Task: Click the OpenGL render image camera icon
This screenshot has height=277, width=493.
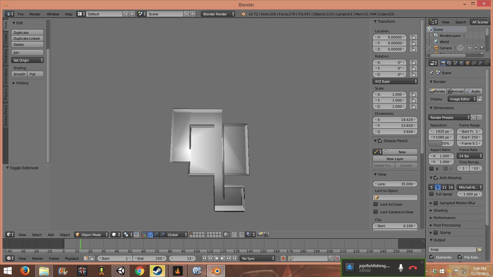Action: (x=260, y=235)
